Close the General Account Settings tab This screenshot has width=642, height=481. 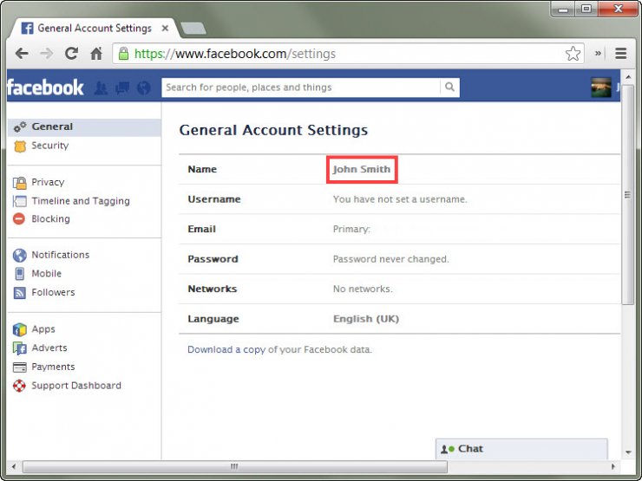pyautogui.click(x=165, y=29)
